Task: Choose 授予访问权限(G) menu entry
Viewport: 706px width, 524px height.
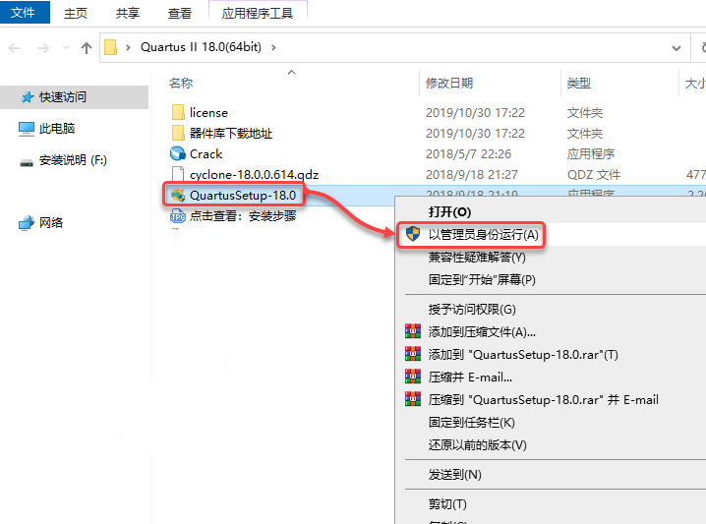Action: click(x=472, y=310)
